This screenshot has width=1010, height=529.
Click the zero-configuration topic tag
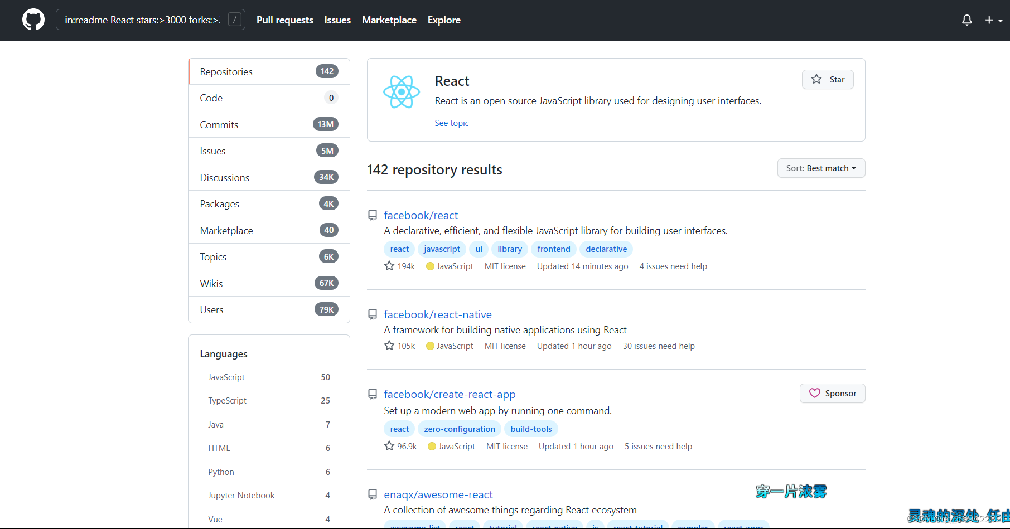[460, 429]
